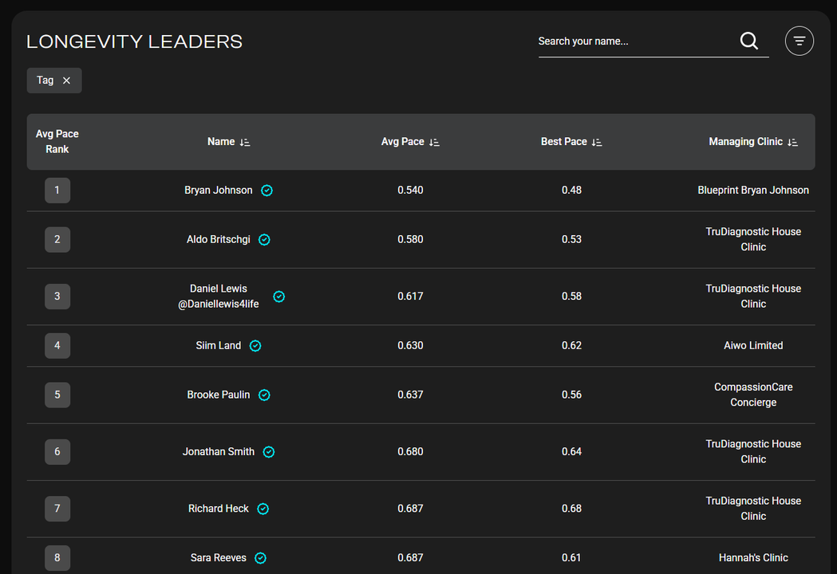Sort table by Name column

tap(245, 142)
